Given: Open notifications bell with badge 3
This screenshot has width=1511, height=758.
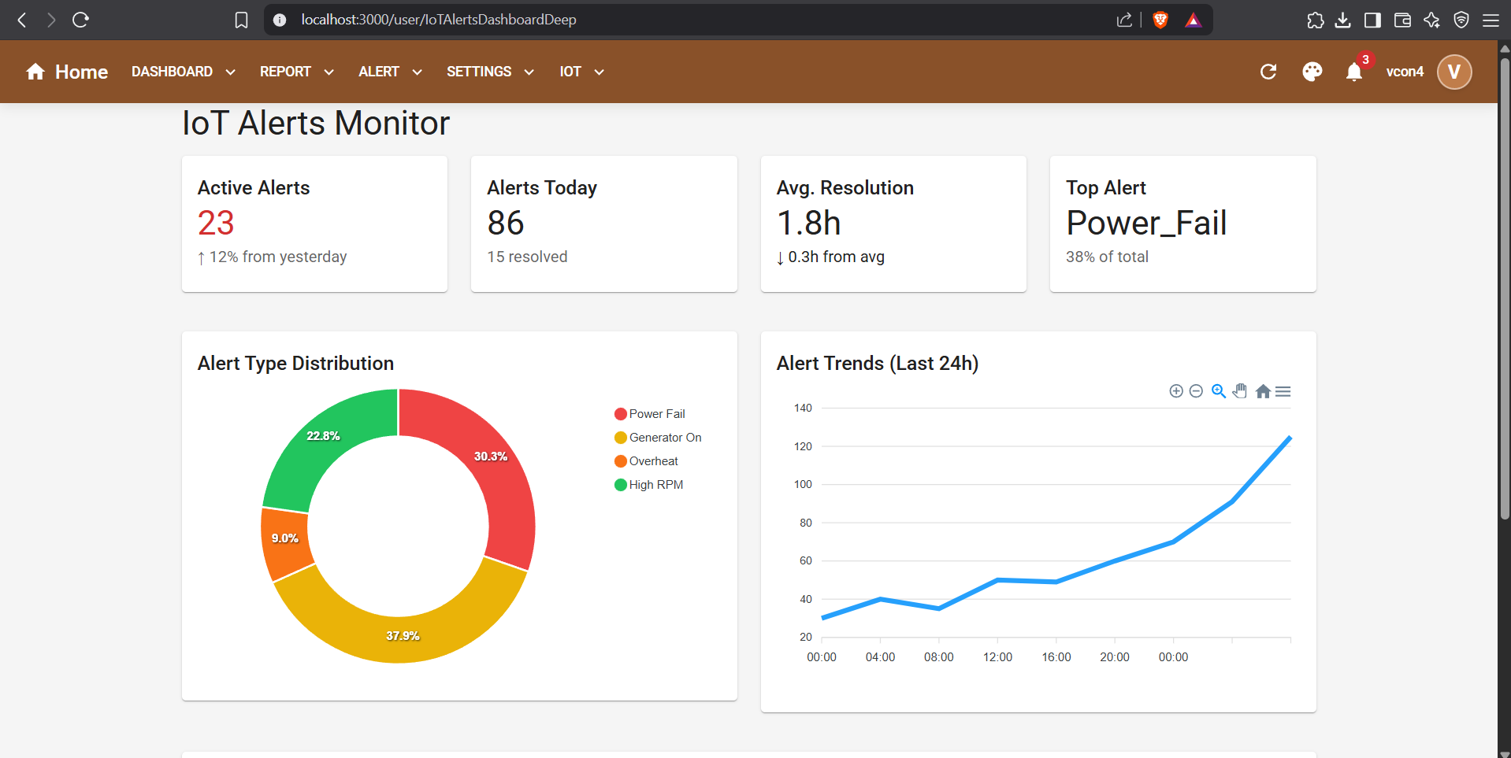Looking at the screenshot, I should point(1354,72).
